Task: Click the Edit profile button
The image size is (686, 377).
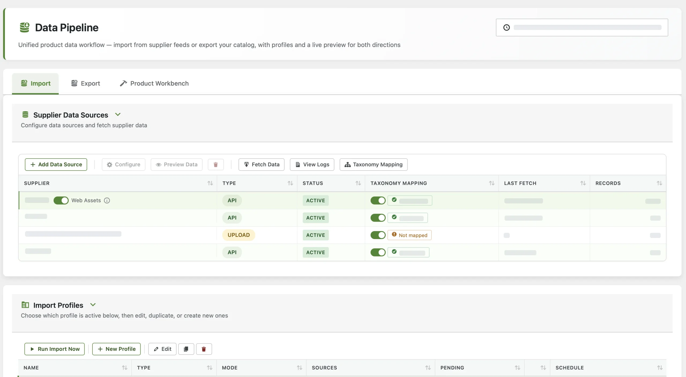Action: pyautogui.click(x=162, y=349)
